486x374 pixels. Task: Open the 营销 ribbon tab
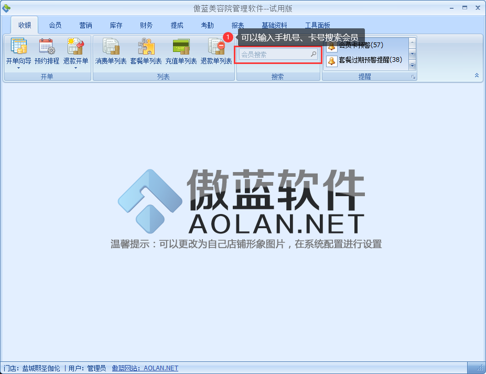(x=85, y=25)
